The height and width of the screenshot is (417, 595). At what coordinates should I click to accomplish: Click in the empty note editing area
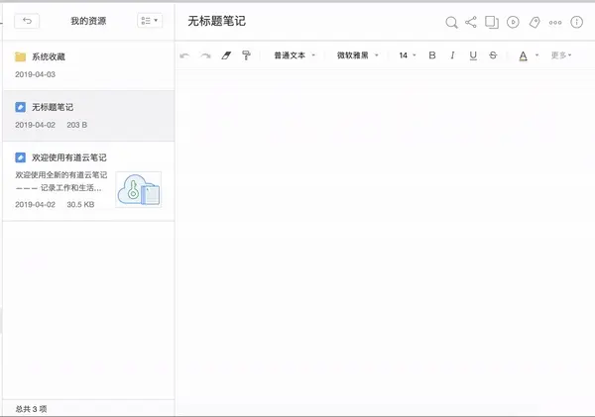385,243
